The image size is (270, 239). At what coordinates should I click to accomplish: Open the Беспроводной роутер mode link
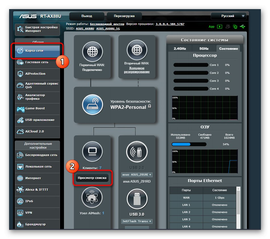pos(107,24)
